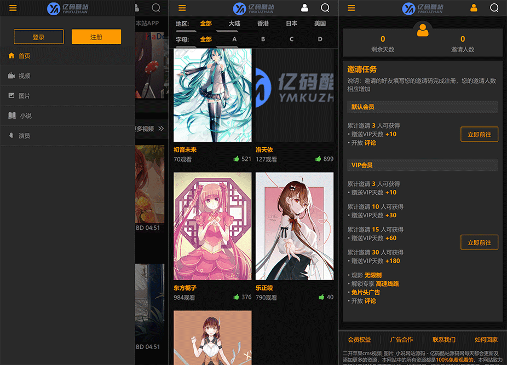Open 洛天依 poster thumbnail
Screen dimensions: 507x365
tap(295, 95)
